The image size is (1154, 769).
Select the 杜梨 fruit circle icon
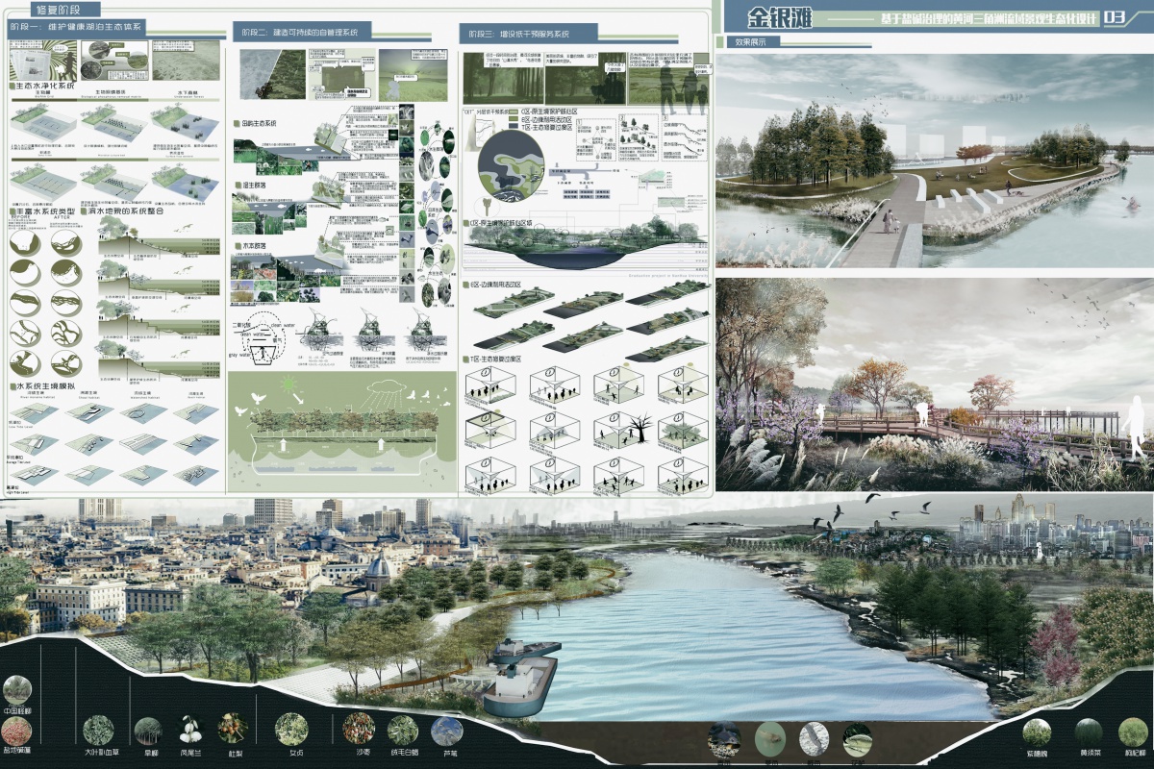coord(232,727)
